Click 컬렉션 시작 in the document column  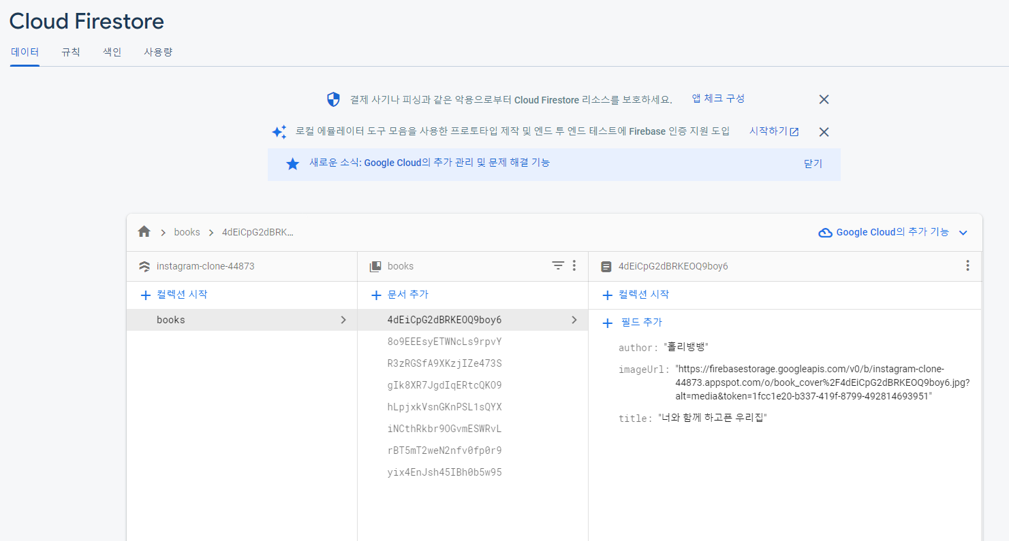tap(636, 295)
